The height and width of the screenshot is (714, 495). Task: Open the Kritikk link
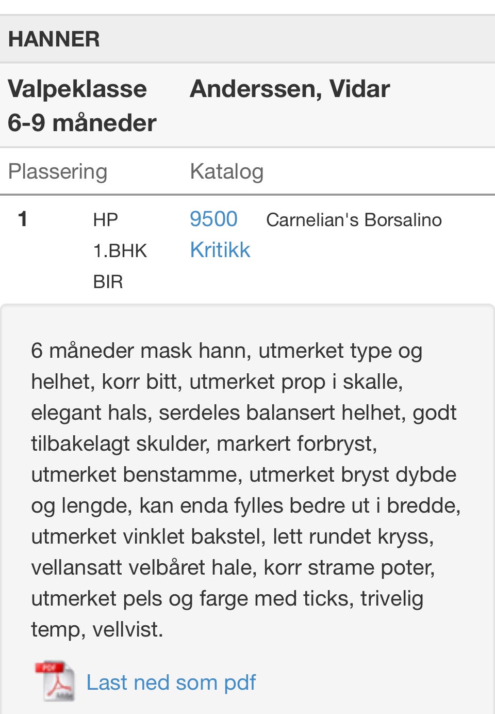click(220, 249)
